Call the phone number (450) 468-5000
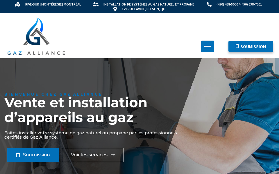The width and height of the screenshot is (279, 174). click(x=227, y=4)
